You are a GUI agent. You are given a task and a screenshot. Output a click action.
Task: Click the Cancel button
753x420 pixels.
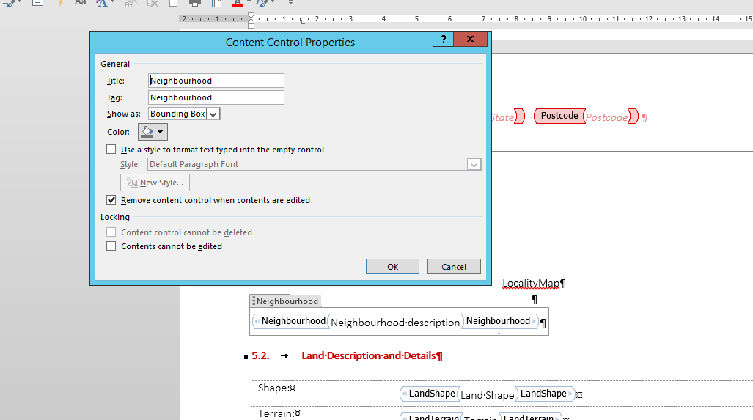click(454, 266)
